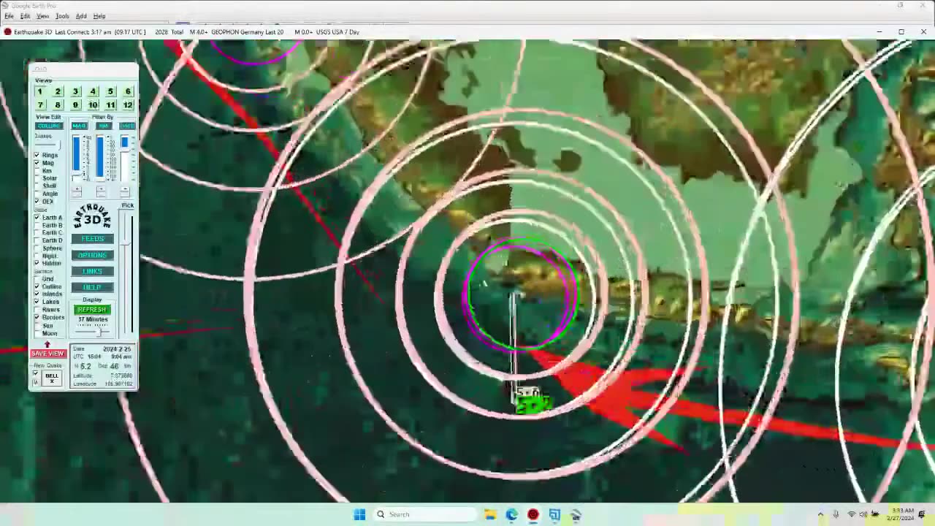Open the FEEDS panel
935x526 pixels.
[92, 239]
